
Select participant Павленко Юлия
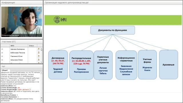click(16, 56)
